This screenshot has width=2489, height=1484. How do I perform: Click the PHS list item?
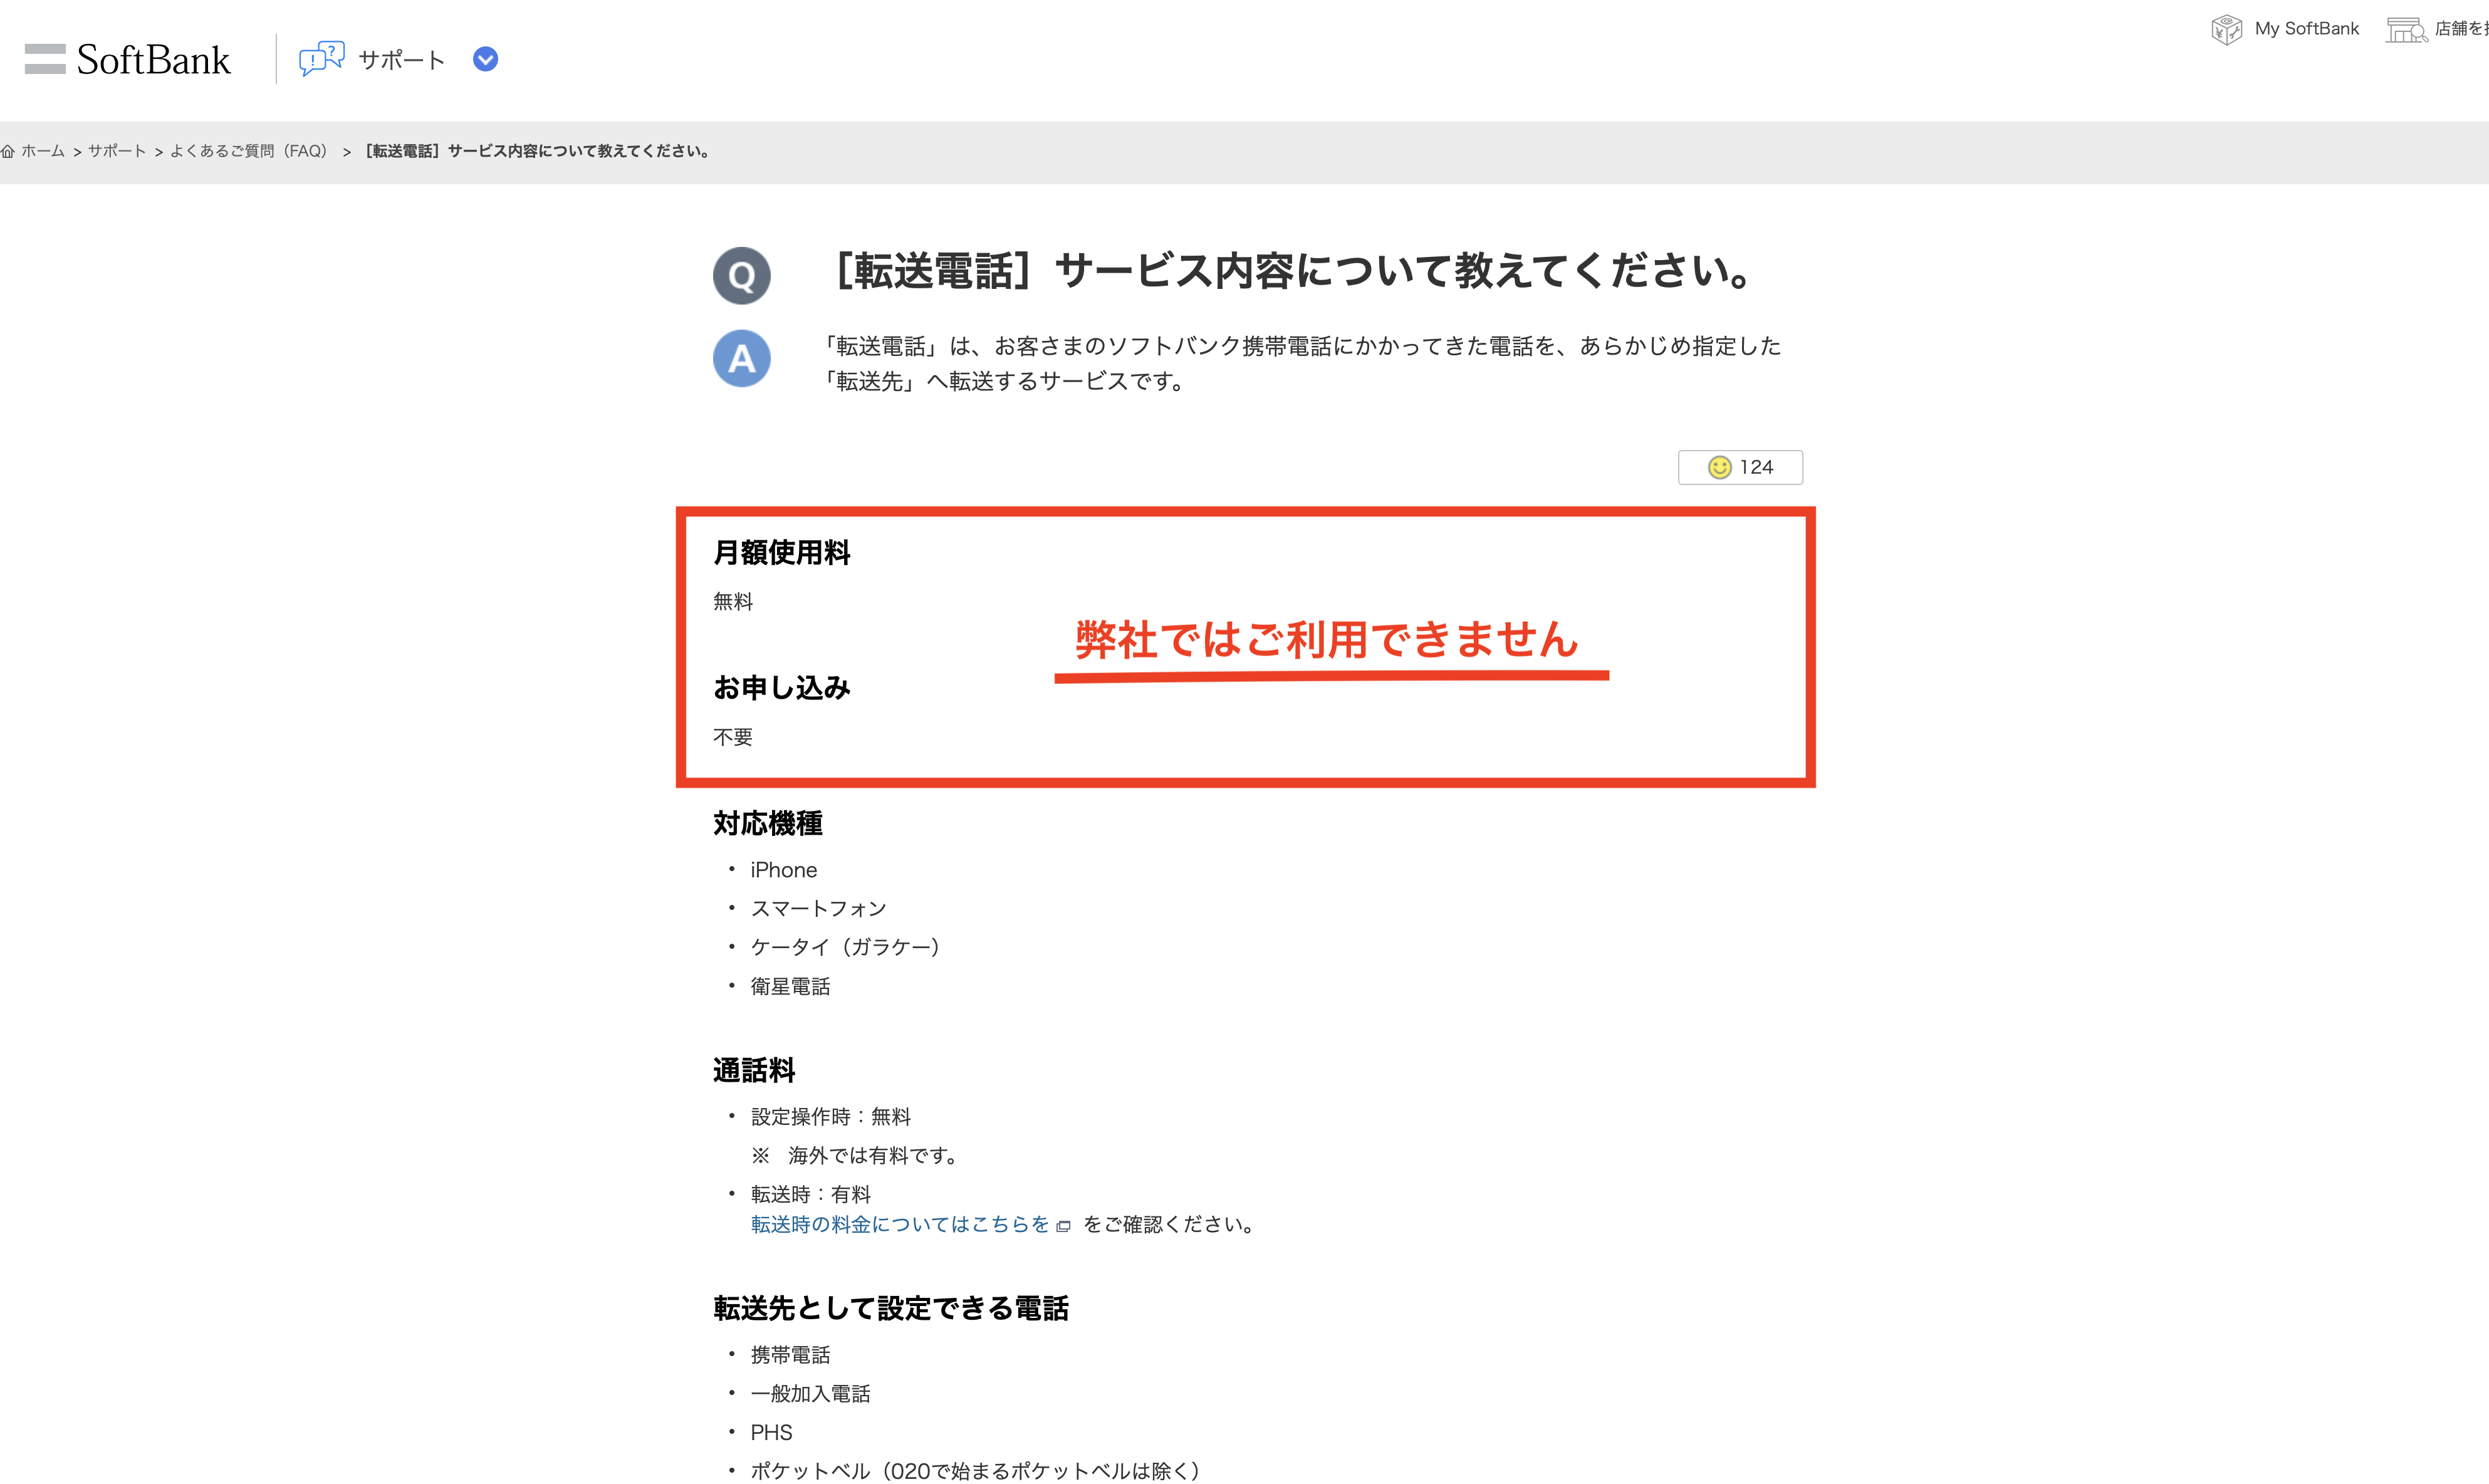tap(771, 1432)
